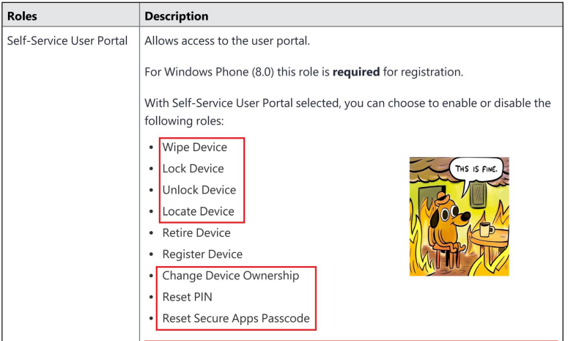The width and height of the screenshot is (568, 341).
Task: Click the "For Windows Phone (8.0)" text
Action: coord(206,72)
